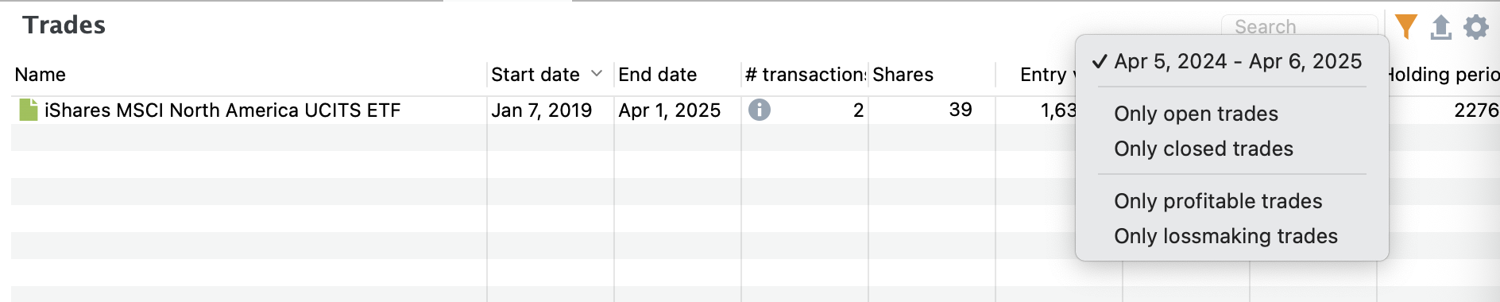Click the Start date sort chevron
The width and height of the screenshot is (1500, 302).
tap(597, 74)
